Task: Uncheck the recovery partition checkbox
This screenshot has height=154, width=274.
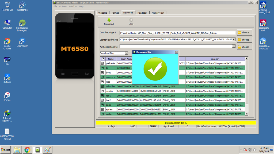Action: (x=102, y=77)
